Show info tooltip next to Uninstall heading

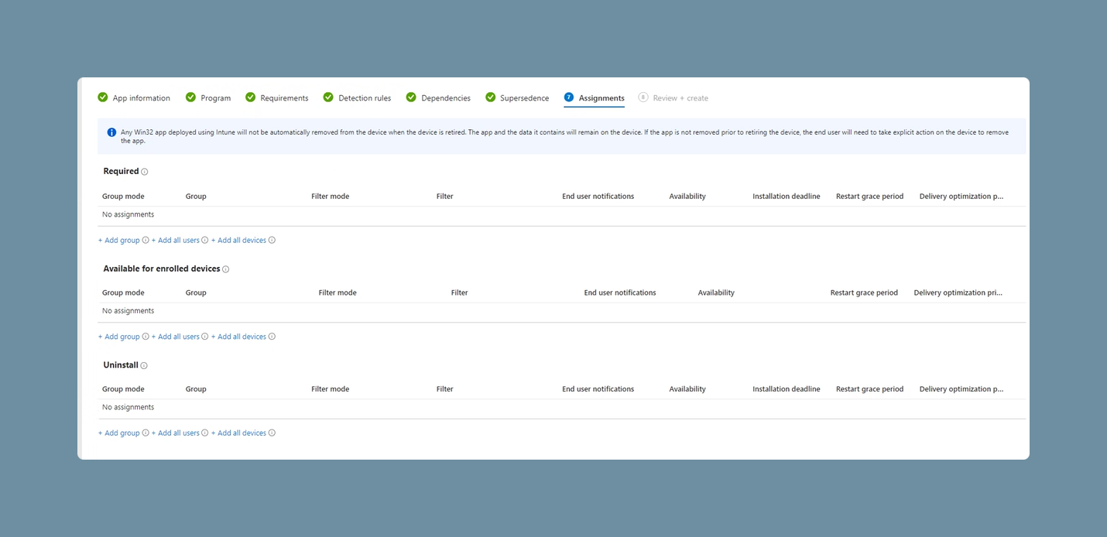click(x=144, y=366)
